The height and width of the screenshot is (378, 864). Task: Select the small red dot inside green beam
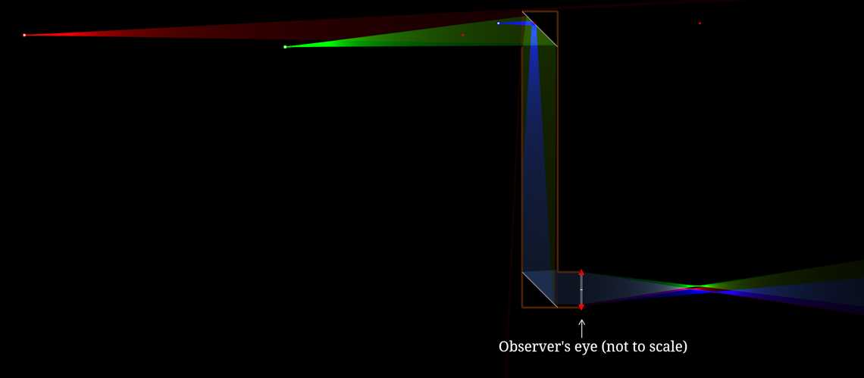[x=462, y=35]
